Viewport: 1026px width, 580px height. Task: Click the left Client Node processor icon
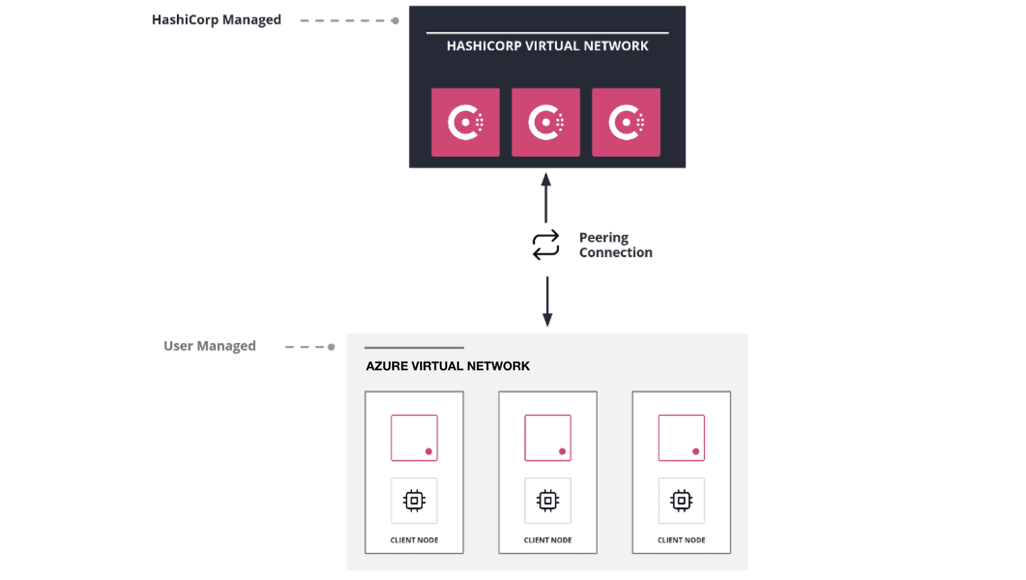pos(414,500)
